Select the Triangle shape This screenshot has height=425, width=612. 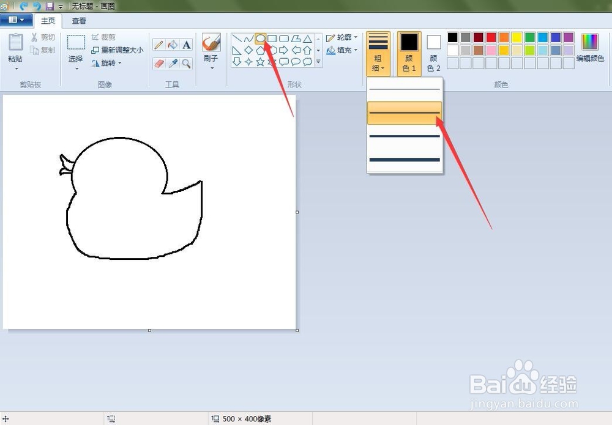click(307, 39)
